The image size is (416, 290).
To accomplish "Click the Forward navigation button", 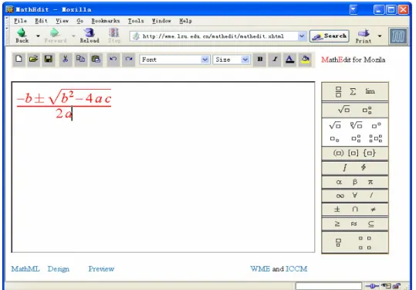I will 56,36.
